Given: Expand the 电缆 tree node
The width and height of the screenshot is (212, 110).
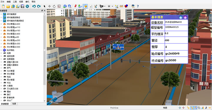Looking at the screenshot, I should [1, 77].
